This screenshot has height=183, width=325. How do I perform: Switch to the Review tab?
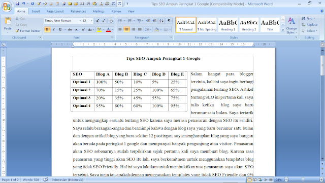point(116,11)
